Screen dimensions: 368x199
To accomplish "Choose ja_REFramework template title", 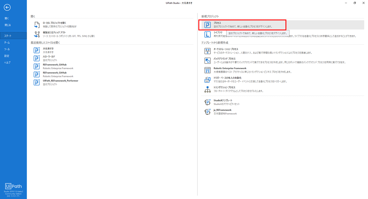I will (223, 110).
